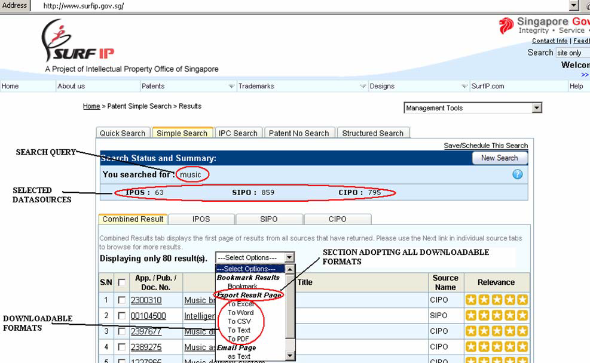Click the searched term "music"
590x363 pixels.
(x=191, y=175)
